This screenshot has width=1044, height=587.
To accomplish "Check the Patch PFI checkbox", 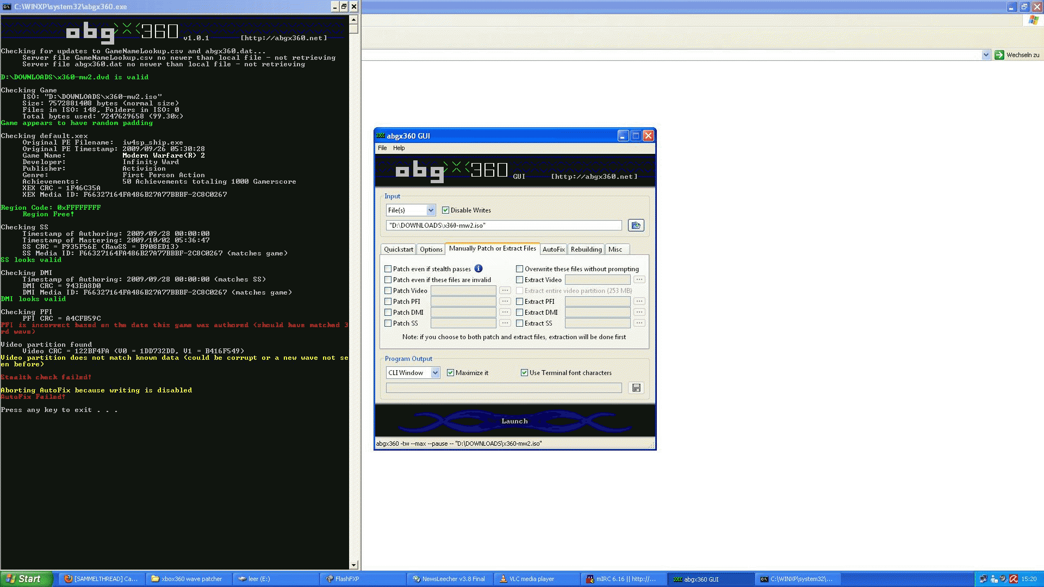I will click(388, 302).
